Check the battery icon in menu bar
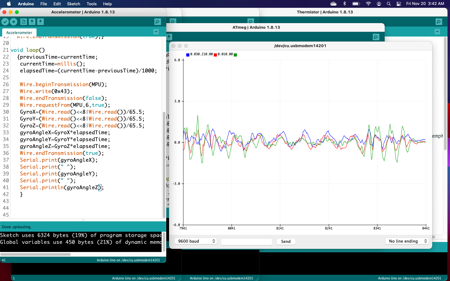This screenshot has height=281, width=450. pyautogui.click(x=356, y=4)
